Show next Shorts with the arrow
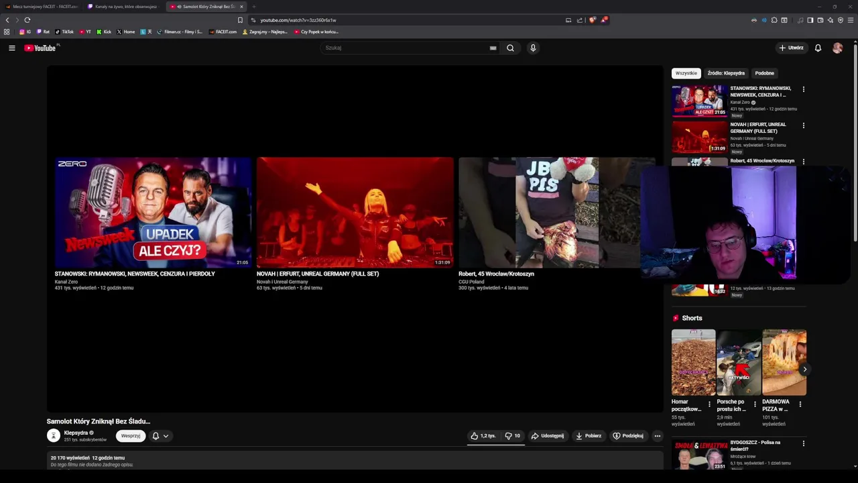This screenshot has width=858, height=483. [x=804, y=369]
